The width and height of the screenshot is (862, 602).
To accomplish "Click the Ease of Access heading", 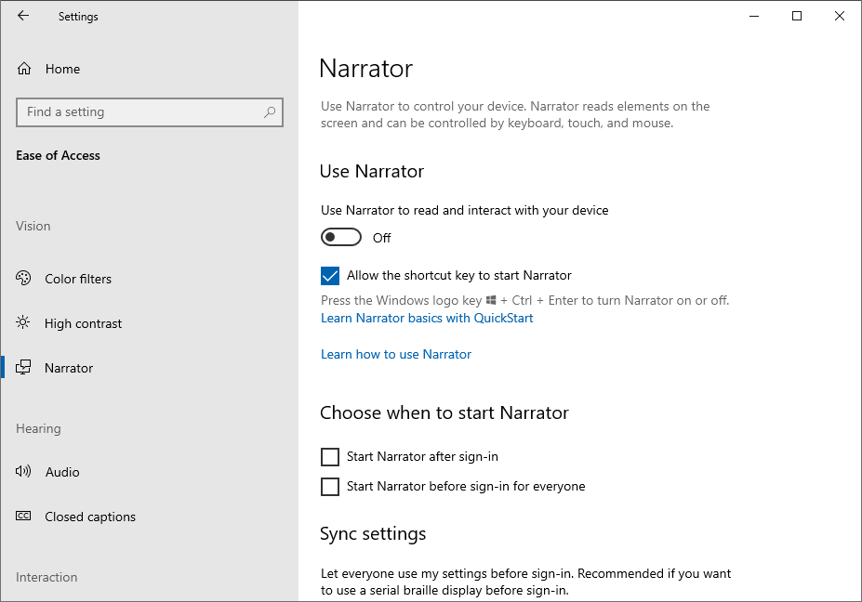I will 58,155.
